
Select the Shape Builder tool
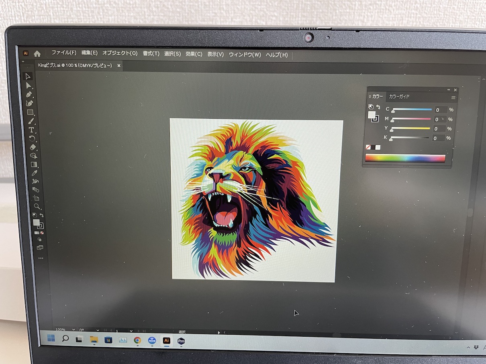[x=33, y=156]
